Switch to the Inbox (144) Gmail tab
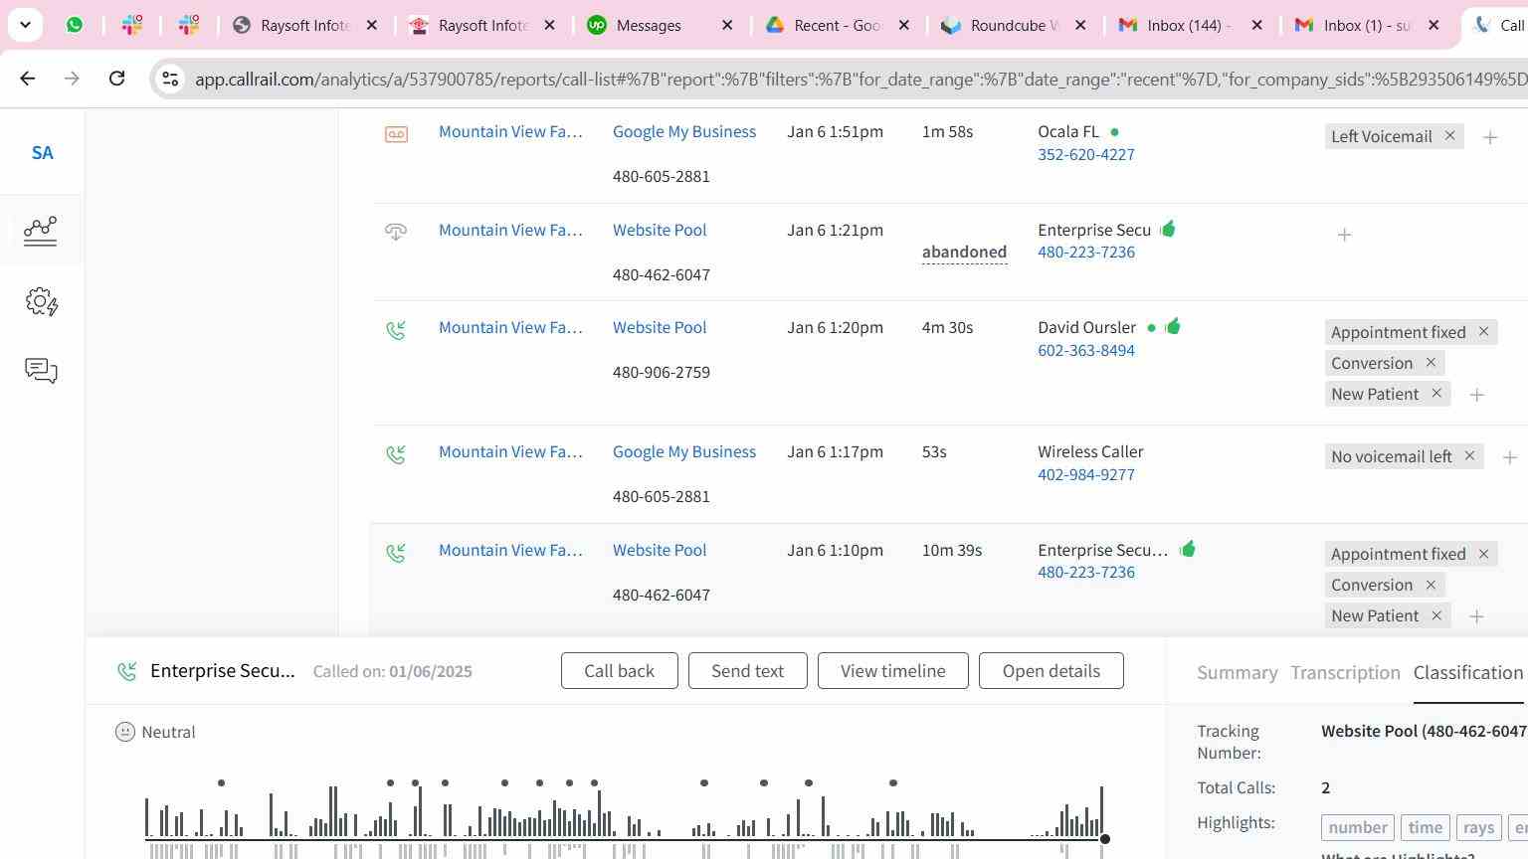Viewport: 1528px width, 859px height. coord(1189,25)
